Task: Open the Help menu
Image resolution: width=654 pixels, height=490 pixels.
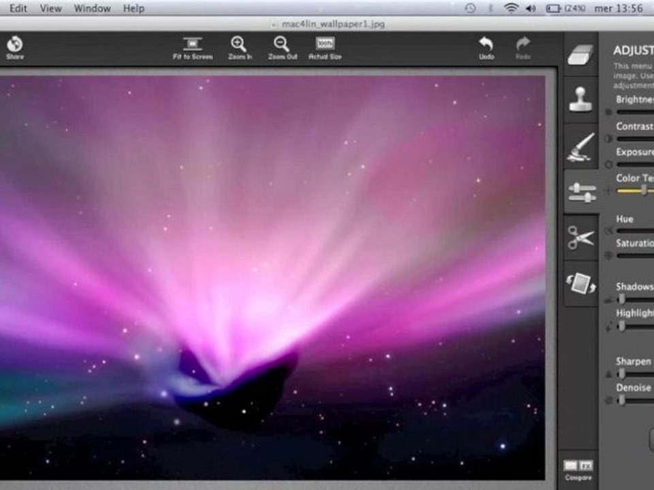Action: [x=134, y=8]
